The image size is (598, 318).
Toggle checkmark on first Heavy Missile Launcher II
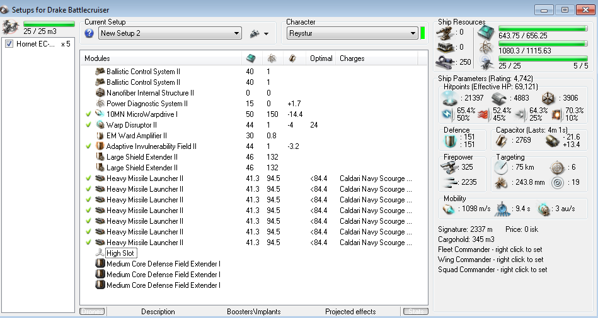click(88, 178)
